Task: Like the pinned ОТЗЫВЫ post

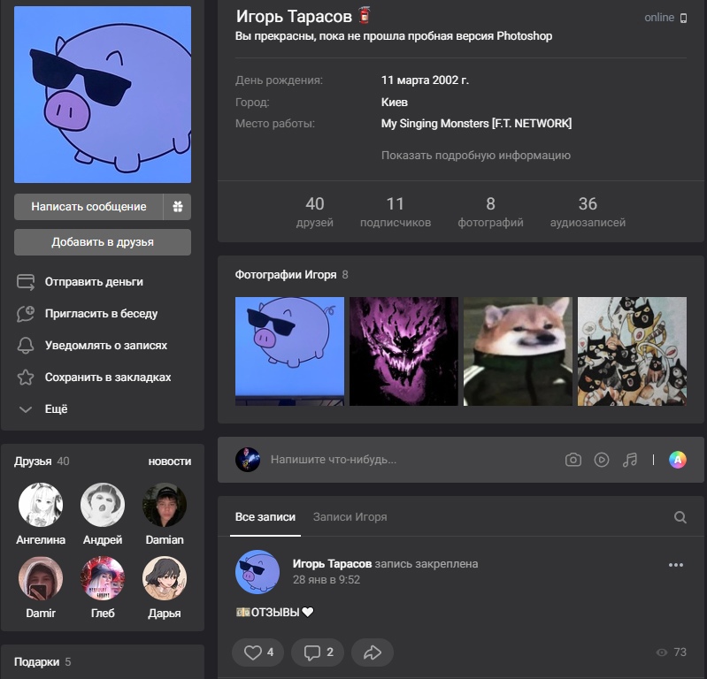Action: coord(257,652)
